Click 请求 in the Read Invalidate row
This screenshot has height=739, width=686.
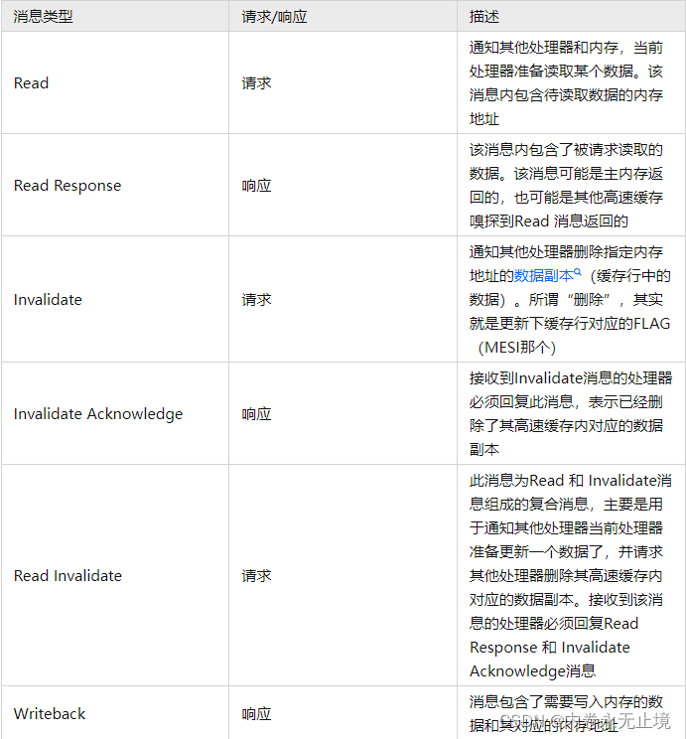pyautogui.click(x=257, y=575)
